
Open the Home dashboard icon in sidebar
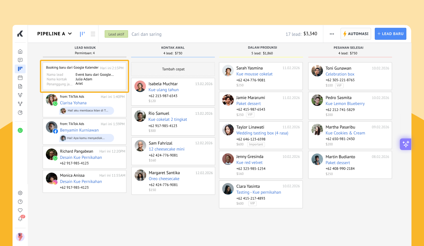pos(20,51)
